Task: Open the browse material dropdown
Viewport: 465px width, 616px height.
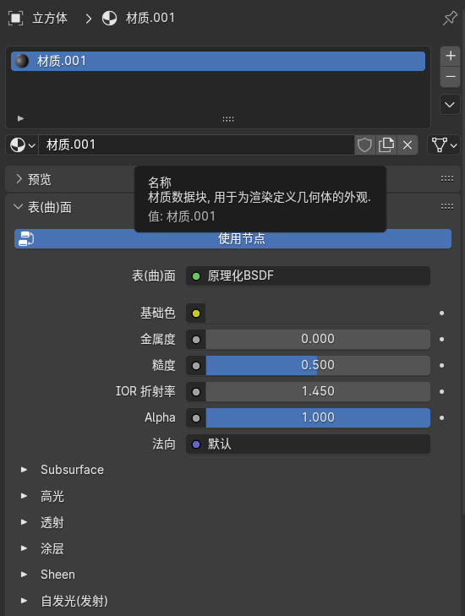Action: (22, 145)
